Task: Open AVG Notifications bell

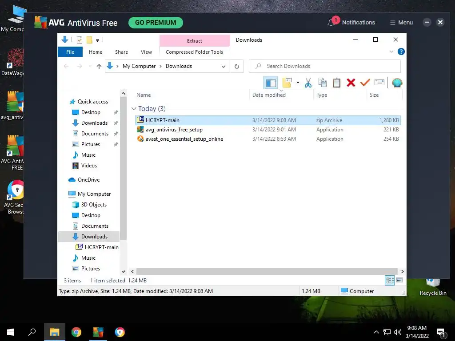Action: coord(331,22)
